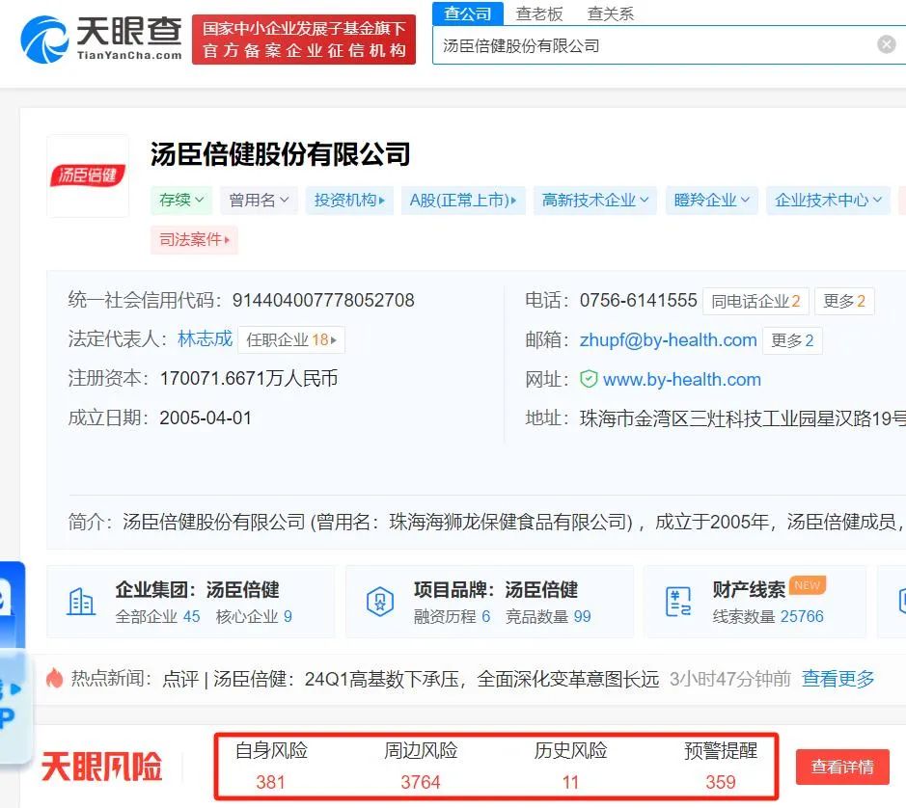Open the A股(正常上市) tag
The image size is (906, 808).
point(463,200)
